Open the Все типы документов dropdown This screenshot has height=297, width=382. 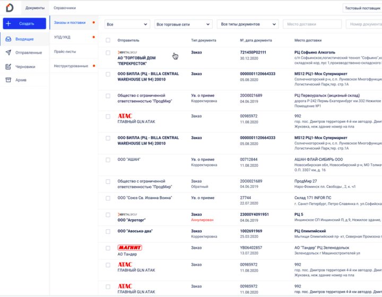tap(248, 24)
